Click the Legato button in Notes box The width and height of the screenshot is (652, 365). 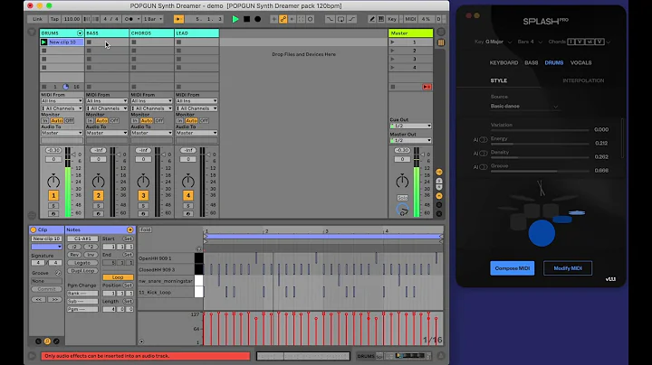click(x=82, y=263)
